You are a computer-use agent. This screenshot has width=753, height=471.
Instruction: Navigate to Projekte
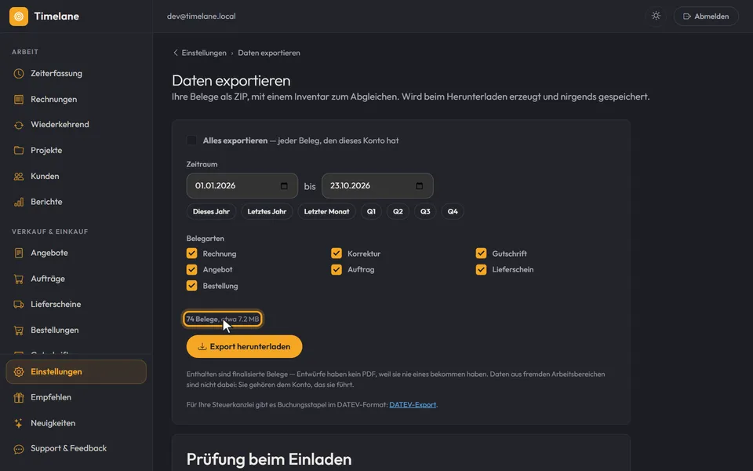coord(76,151)
